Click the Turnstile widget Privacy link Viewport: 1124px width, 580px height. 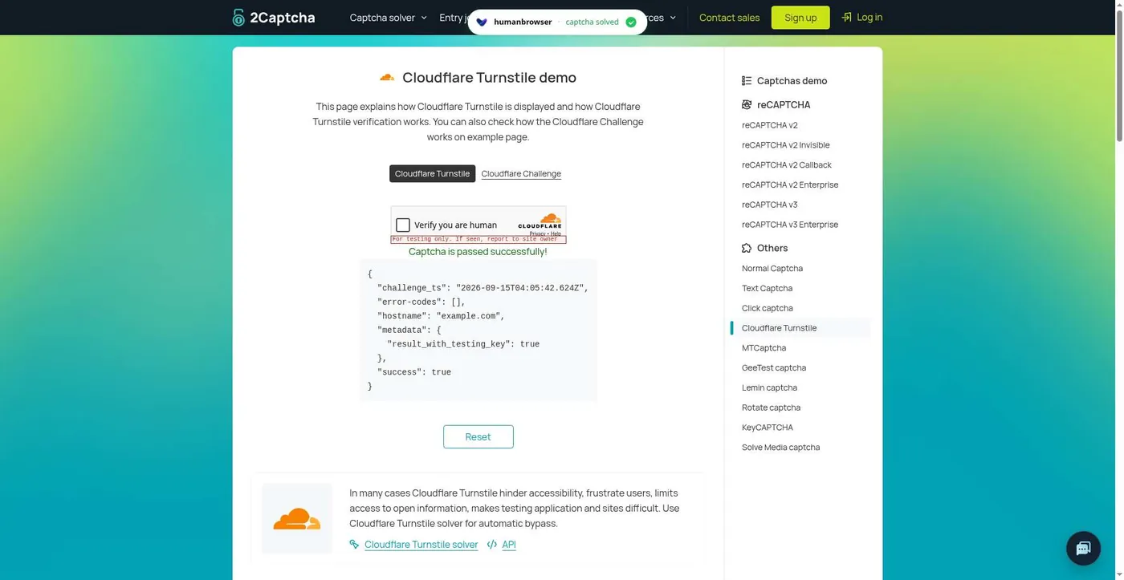click(x=537, y=234)
